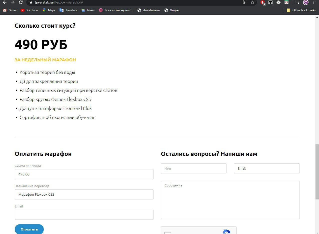Expand the Other bookmarks folder
This screenshot has height=234, width=319.
click(301, 10)
